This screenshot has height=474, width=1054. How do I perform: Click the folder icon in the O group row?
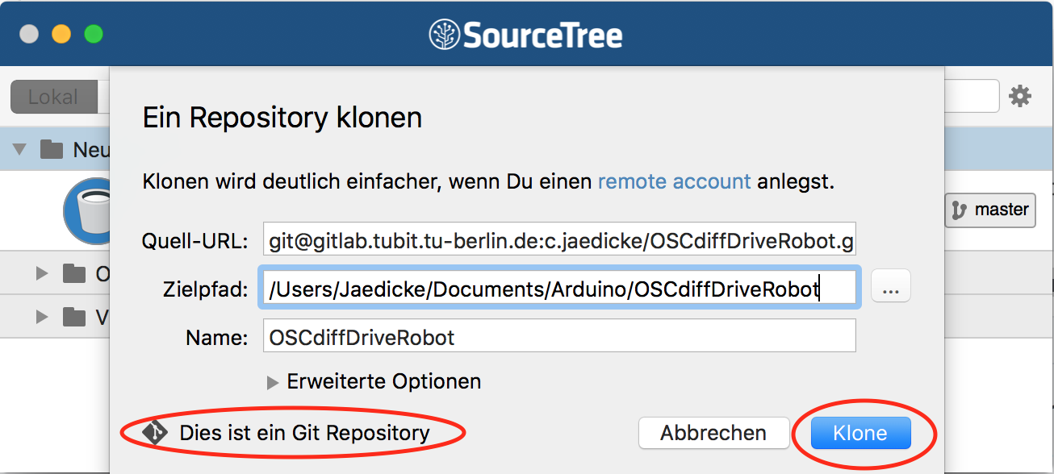(x=74, y=274)
